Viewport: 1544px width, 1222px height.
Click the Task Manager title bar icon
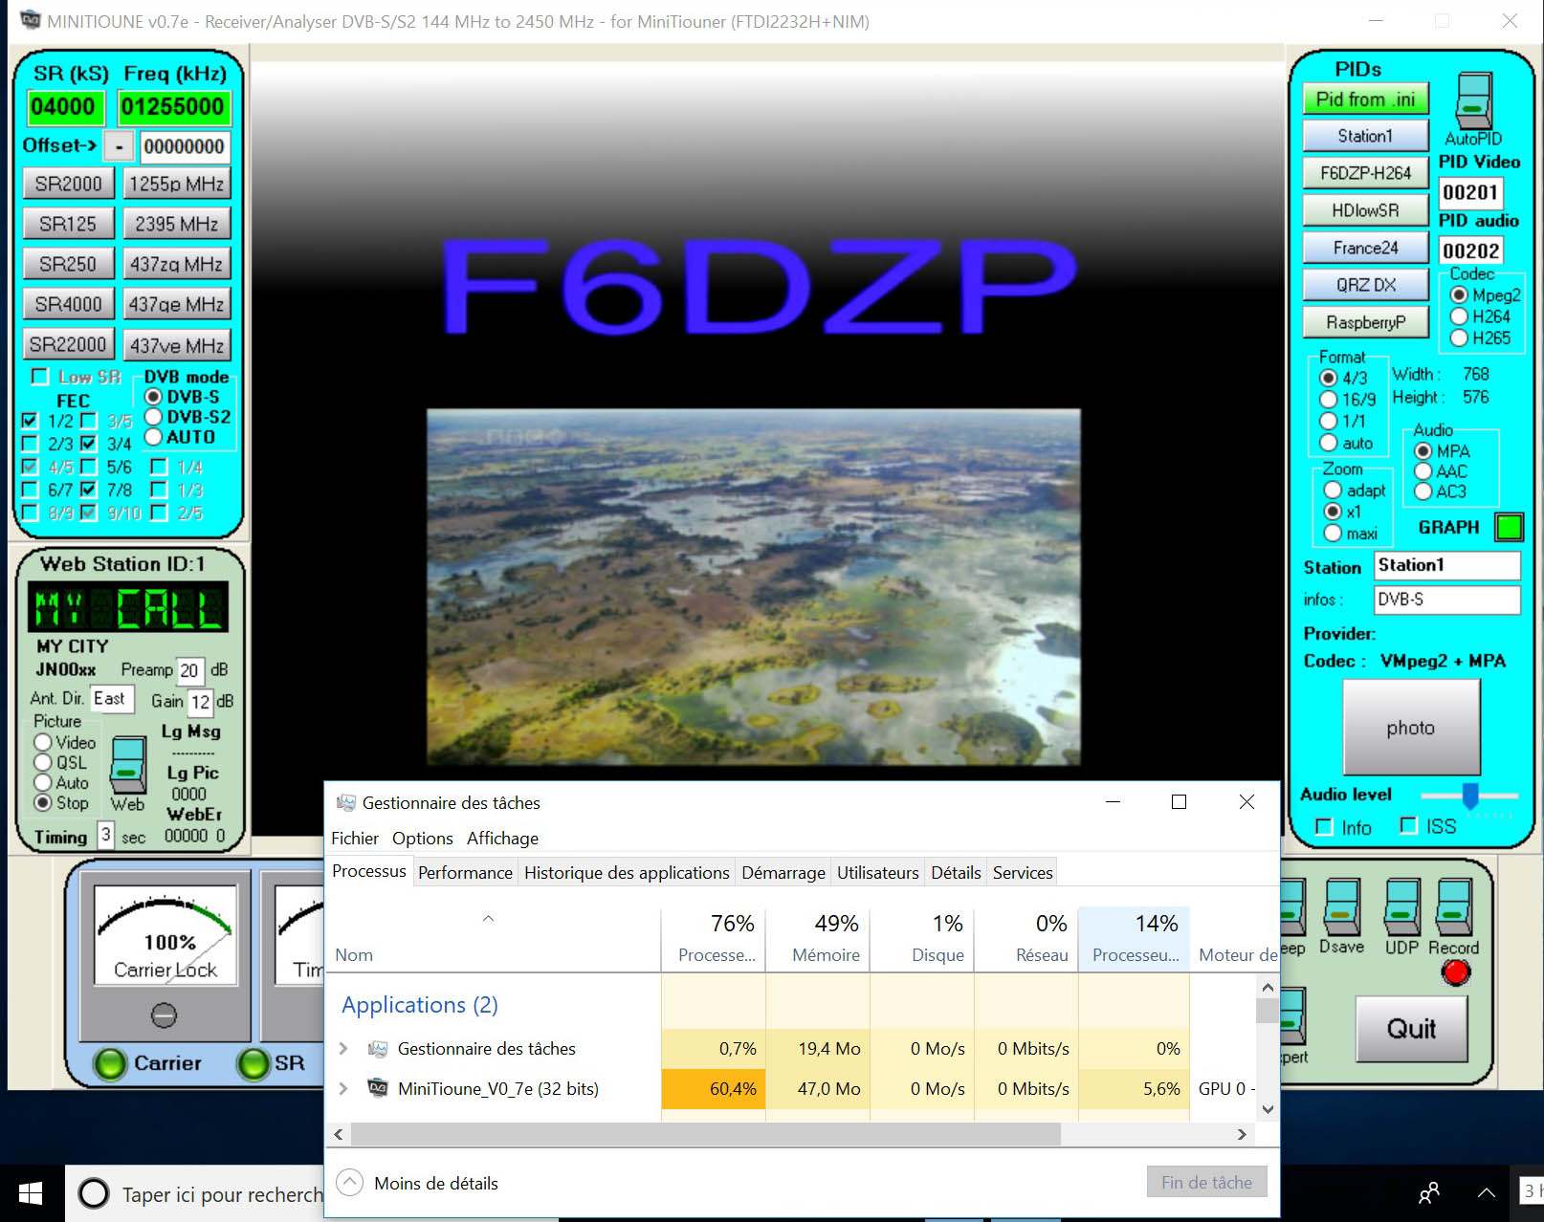(346, 802)
